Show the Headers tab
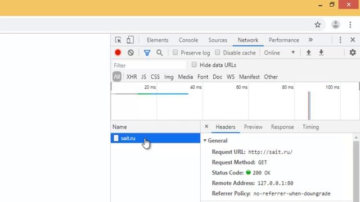 [226, 127]
